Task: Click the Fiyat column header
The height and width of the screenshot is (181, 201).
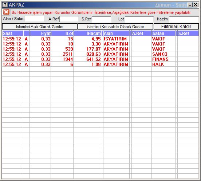Action: (x=40, y=34)
